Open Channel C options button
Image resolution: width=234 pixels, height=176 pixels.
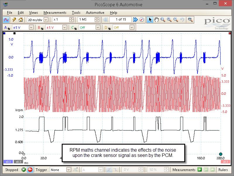(74, 28)
